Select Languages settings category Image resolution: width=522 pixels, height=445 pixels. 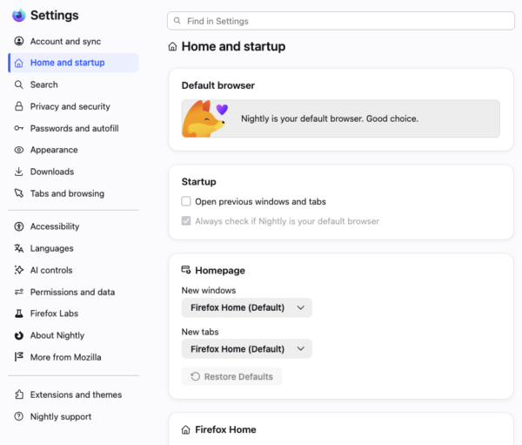click(x=73, y=248)
